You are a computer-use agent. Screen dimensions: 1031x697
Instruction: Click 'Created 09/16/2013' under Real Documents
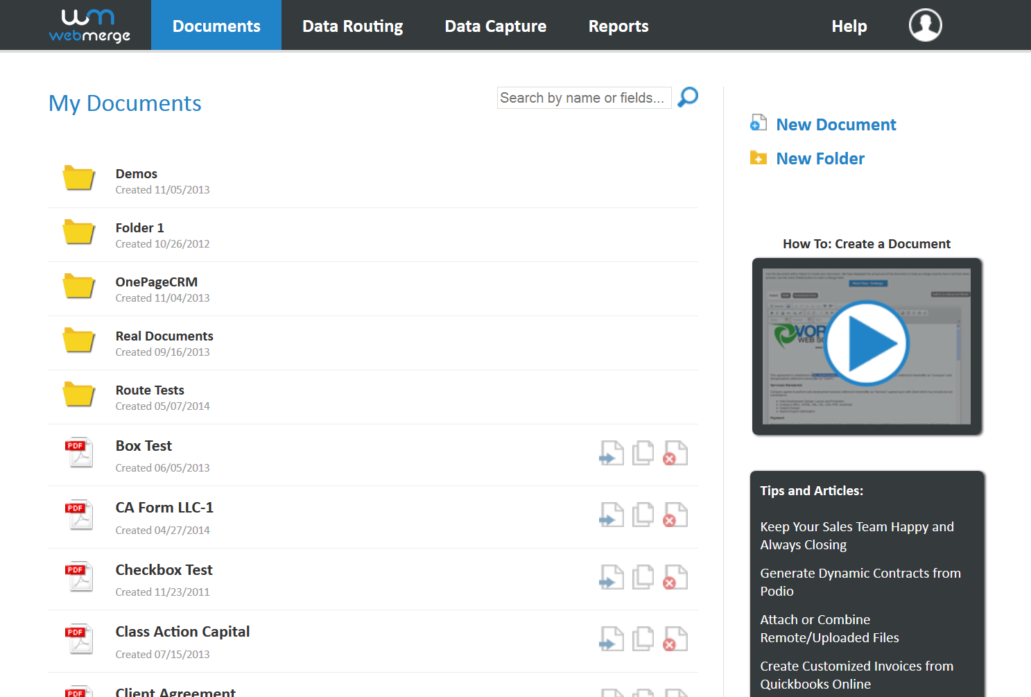[162, 352]
